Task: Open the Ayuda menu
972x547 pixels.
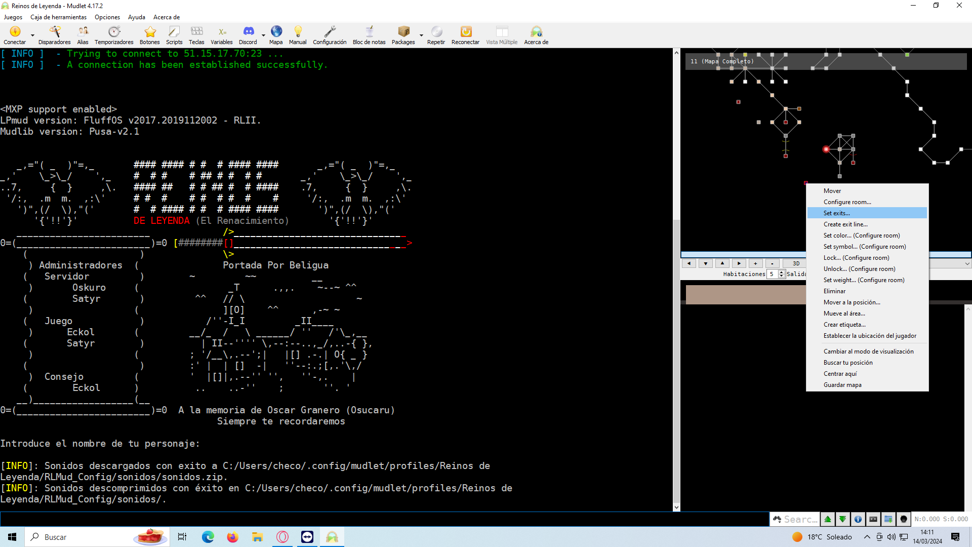Action: [137, 17]
